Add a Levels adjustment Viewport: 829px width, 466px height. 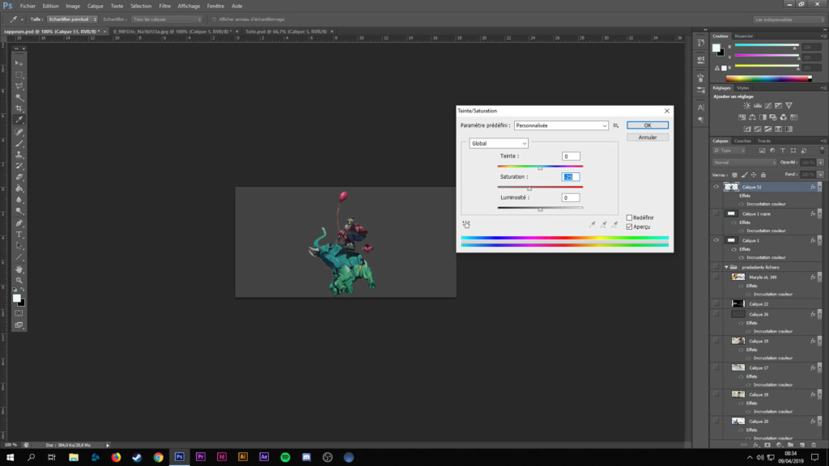click(x=757, y=106)
